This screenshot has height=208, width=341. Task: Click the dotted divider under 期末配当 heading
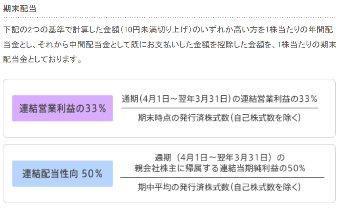(x=170, y=17)
